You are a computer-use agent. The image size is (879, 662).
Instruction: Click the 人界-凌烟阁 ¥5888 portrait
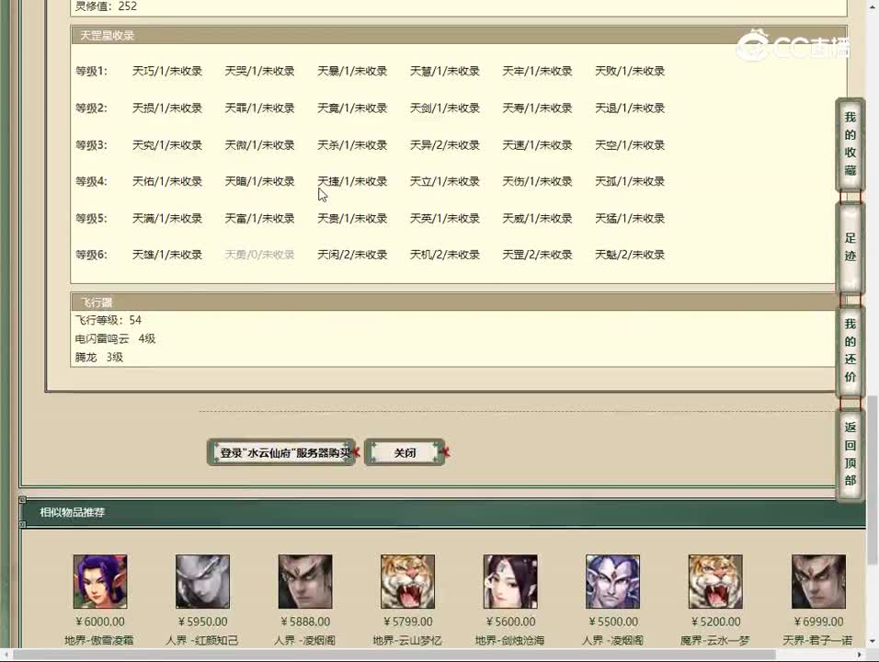click(305, 581)
